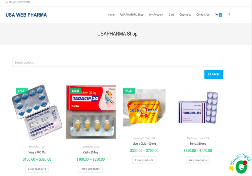Open the green chat bubble widget

pos(241,167)
